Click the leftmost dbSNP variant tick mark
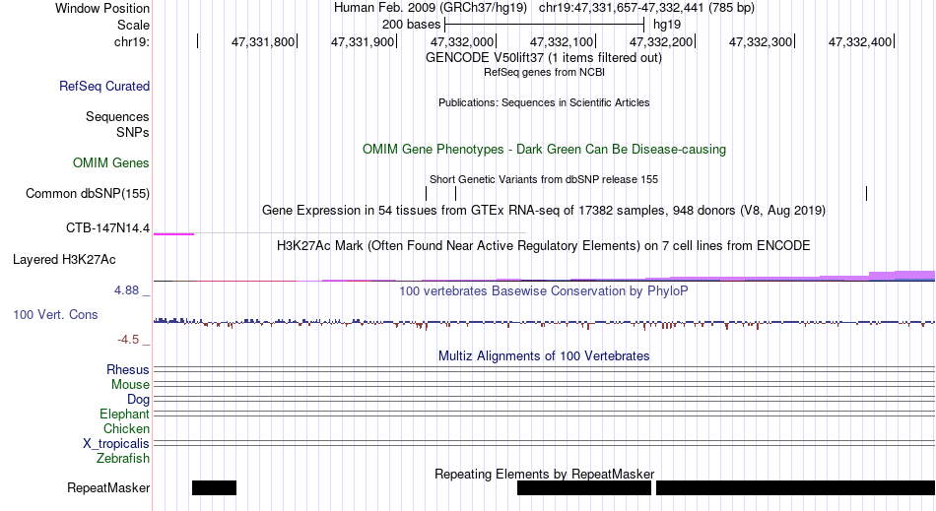This screenshot has width=936, height=511. [x=427, y=193]
